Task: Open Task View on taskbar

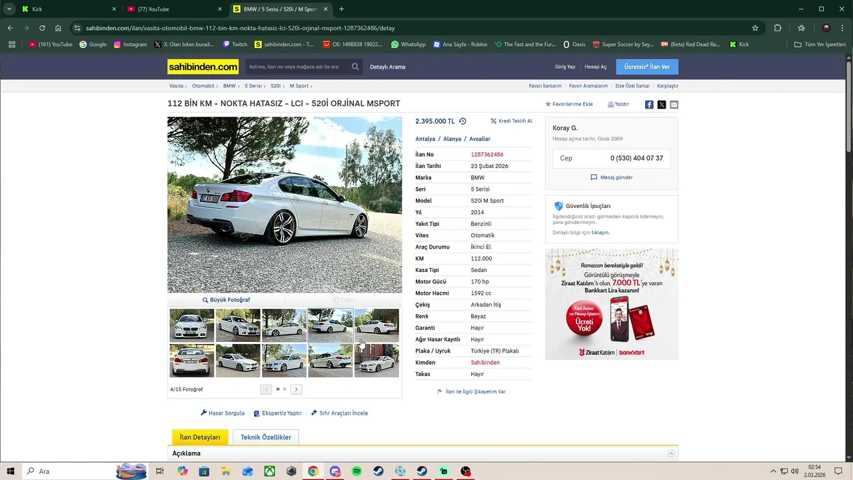Action: [x=160, y=471]
